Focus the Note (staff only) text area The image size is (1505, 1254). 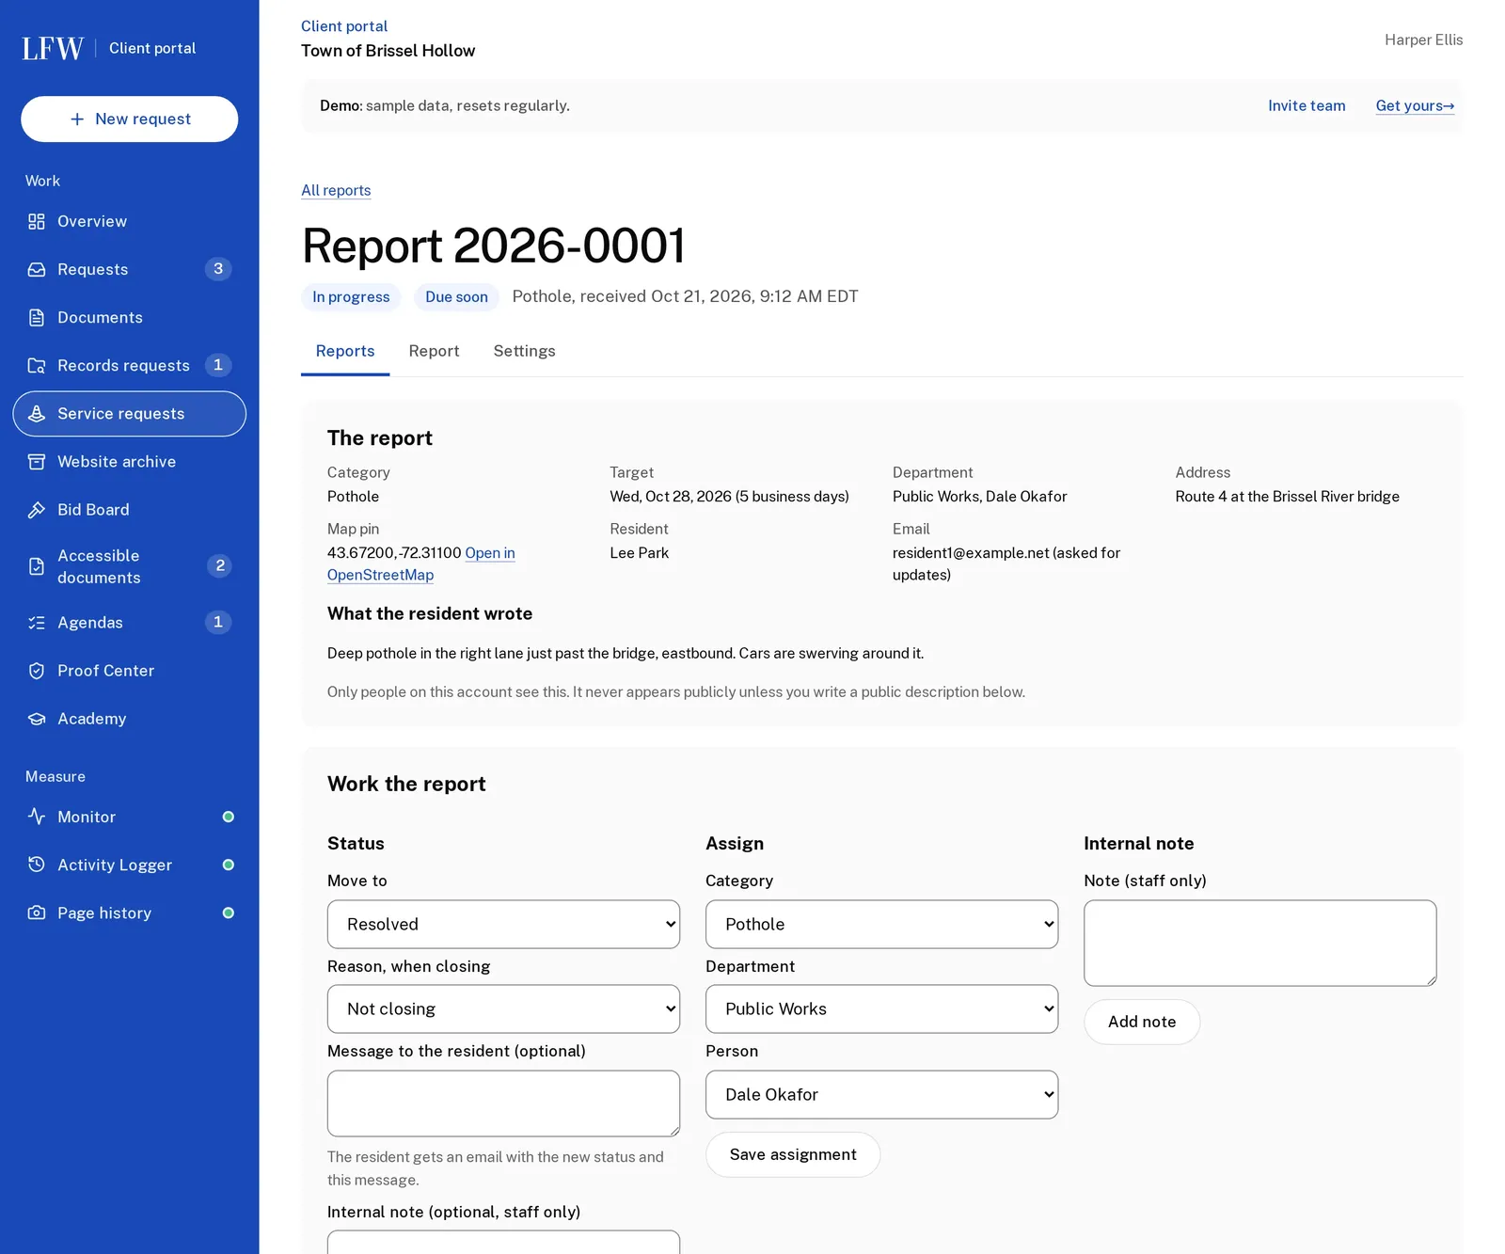coord(1259,943)
